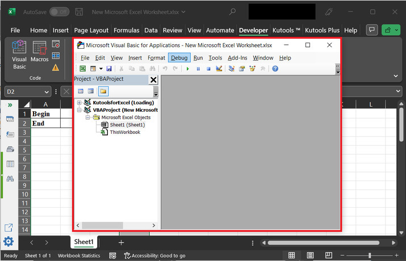Click the Paste icon in VBA toolbar
Viewport: 406px width, 261px height.
pyautogui.click(x=142, y=69)
